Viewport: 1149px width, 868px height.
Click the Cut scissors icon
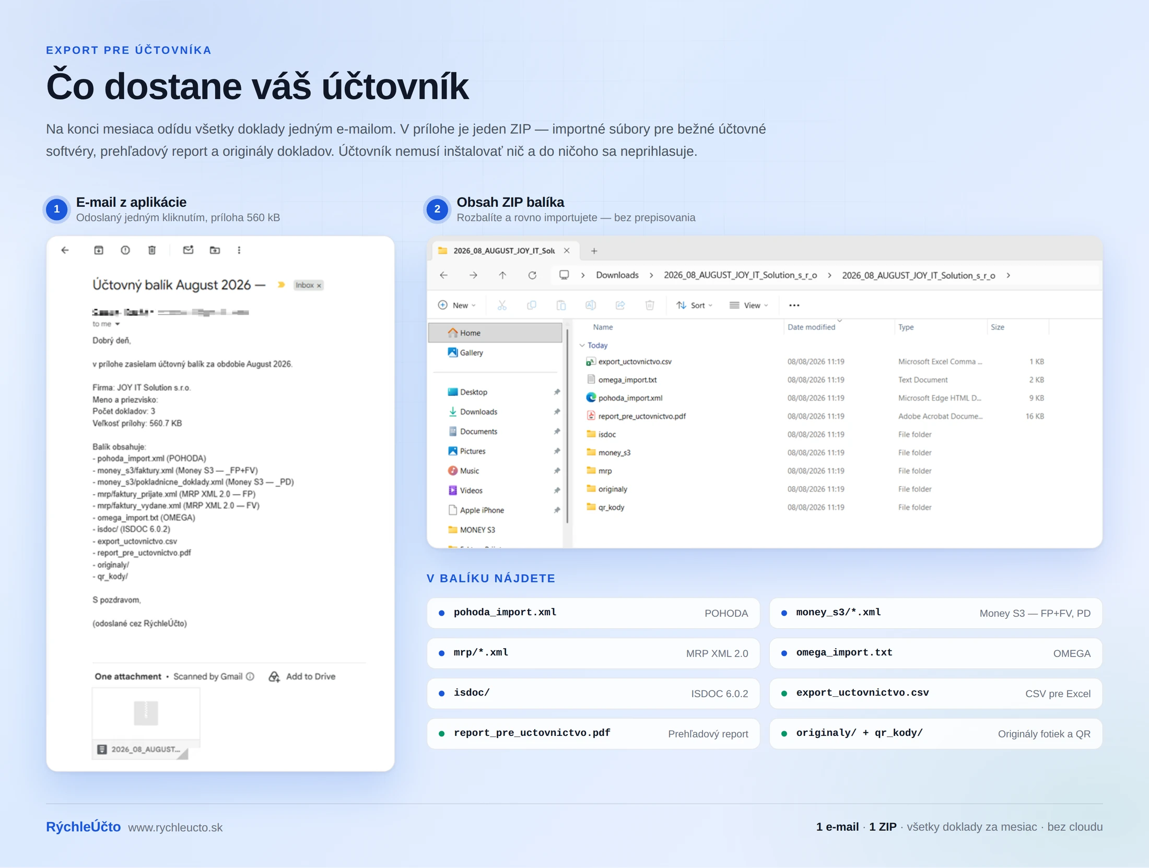[502, 306]
